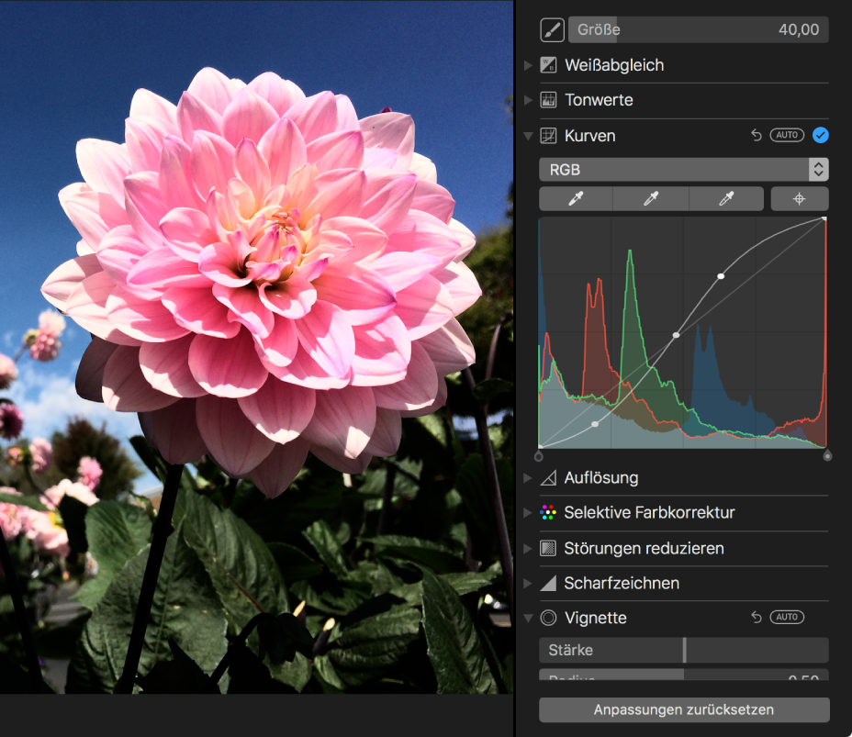Click the Störungen reduzieren label
The height and width of the screenshot is (737, 852).
644,548
